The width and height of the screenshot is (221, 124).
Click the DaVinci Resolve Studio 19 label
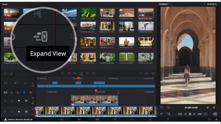pos(20,120)
